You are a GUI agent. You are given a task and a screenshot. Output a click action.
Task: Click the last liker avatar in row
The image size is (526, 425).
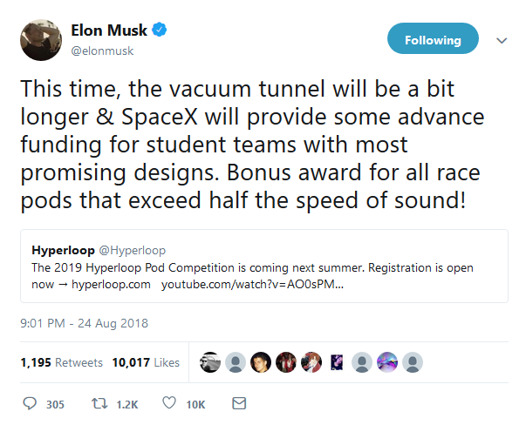pos(413,362)
